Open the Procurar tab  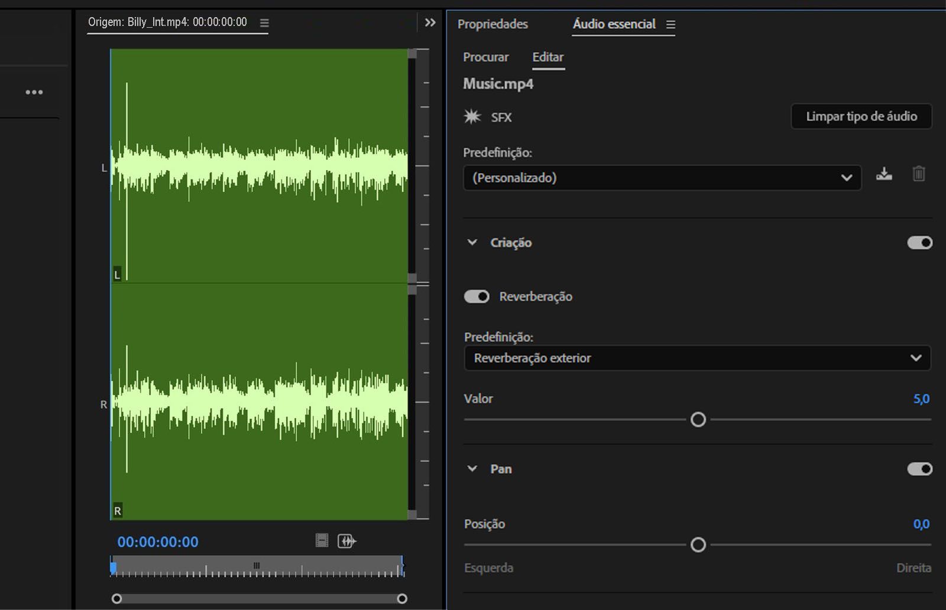click(x=485, y=57)
